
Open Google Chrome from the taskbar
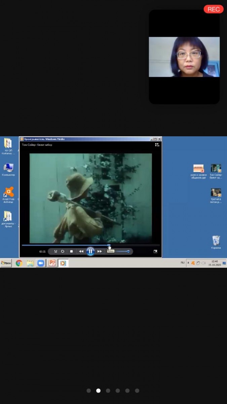pyautogui.click(x=19, y=263)
